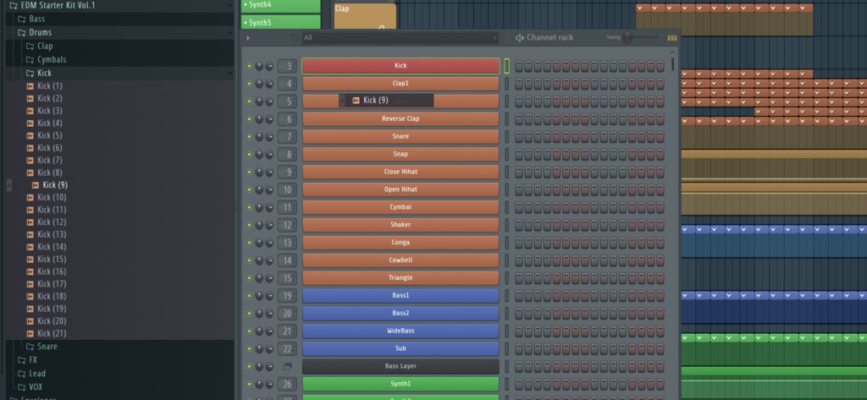This screenshot has height=400, width=867.
Task: Select the Kick (11) sample
Action: 52,210
